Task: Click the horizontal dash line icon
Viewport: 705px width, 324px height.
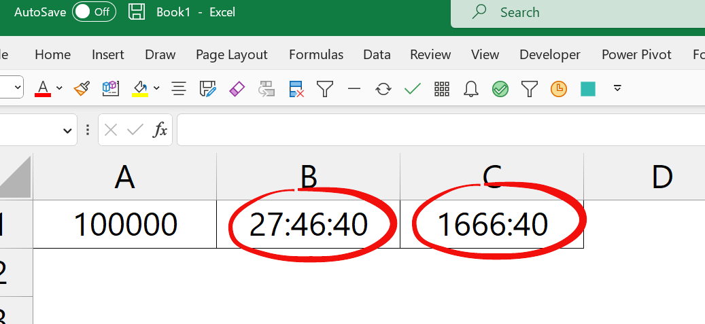Action: click(x=354, y=88)
